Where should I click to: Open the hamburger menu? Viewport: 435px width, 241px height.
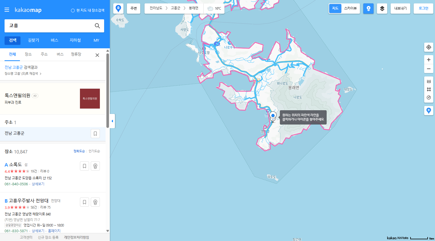tap(7, 10)
